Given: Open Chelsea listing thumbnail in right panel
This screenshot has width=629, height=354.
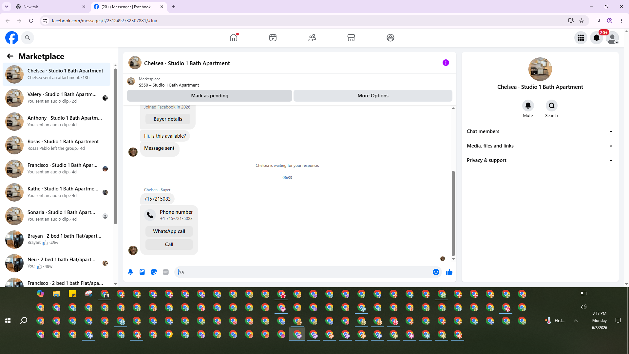Looking at the screenshot, I should click(x=540, y=69).
